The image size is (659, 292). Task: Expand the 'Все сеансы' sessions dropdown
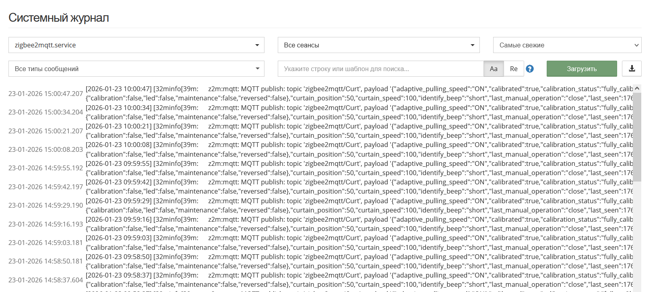coord(378,45)
